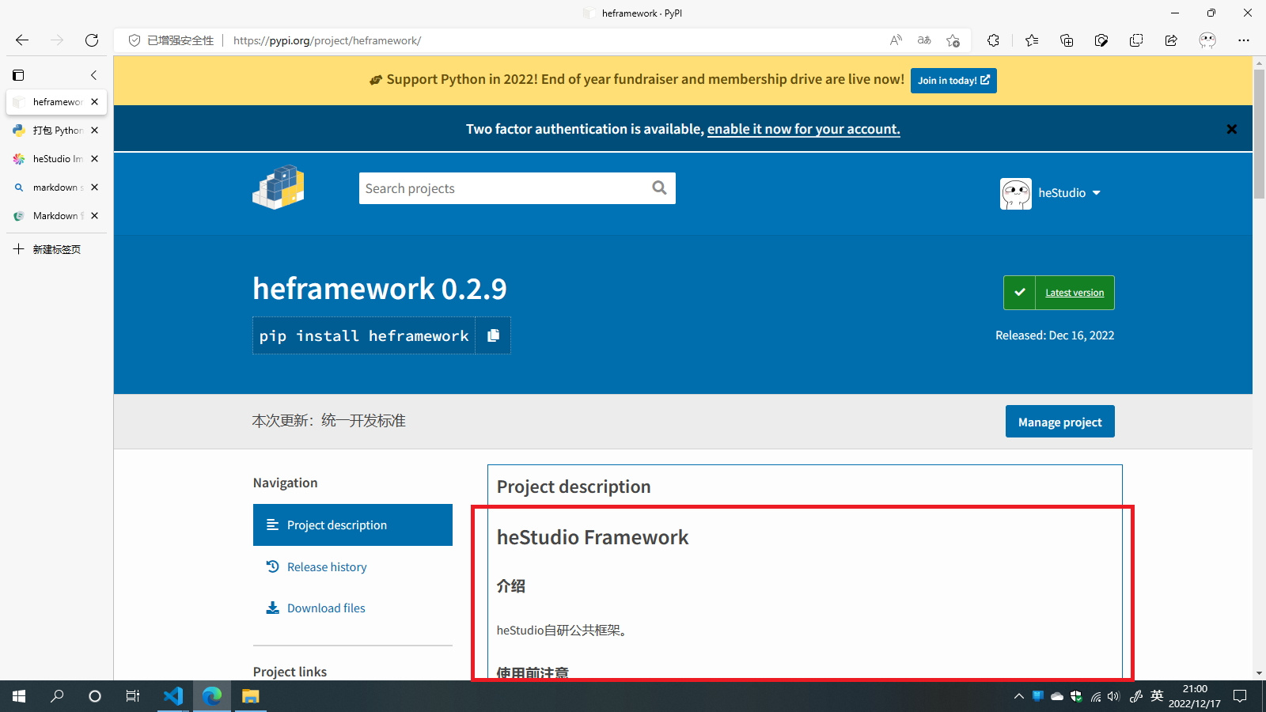Collapse the vertical tabs pane
Image resolution: width=1266 pixels, height=712 pixels.
(x=93, y=75)
